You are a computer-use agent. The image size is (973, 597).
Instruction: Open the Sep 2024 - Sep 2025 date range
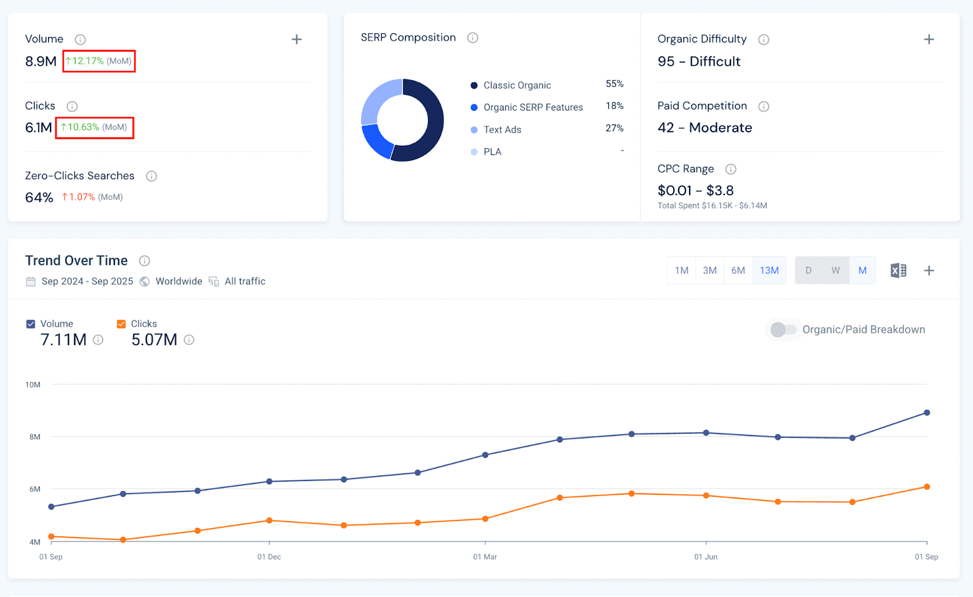(x=87, y=281)
